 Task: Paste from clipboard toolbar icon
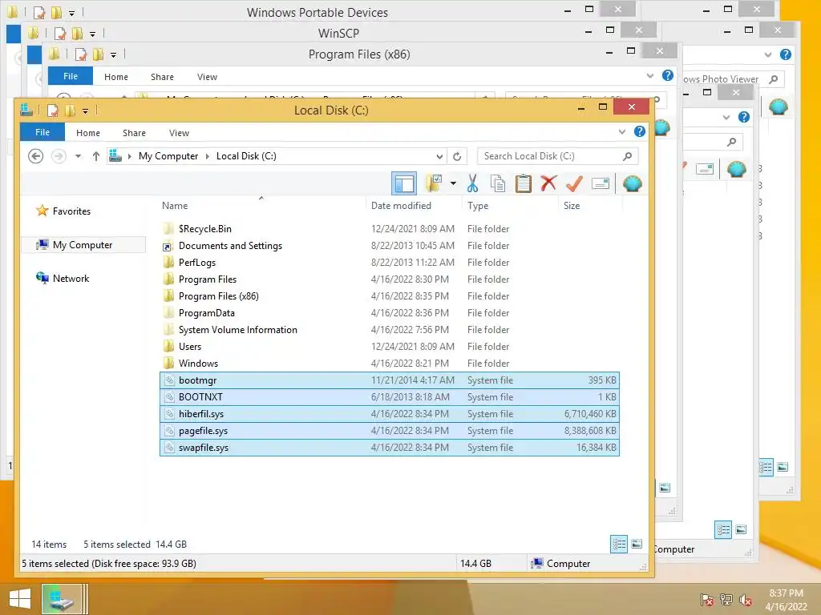click(x=523, y=183)
